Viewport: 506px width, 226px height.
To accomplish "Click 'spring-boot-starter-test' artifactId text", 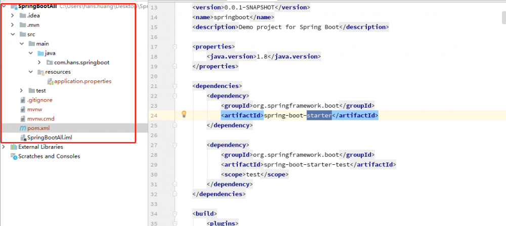I will pos(307,165).
